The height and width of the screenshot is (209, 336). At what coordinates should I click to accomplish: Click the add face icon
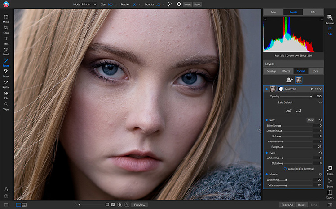[x=289, y=80]
